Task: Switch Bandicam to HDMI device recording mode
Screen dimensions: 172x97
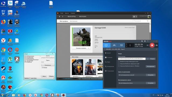Action: tap(121, 45)
